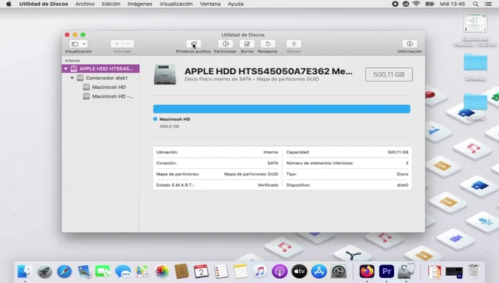The width and height of the screenshot is (499, 283).
Task: Open the Ventana menu
Action: [210, 4]
